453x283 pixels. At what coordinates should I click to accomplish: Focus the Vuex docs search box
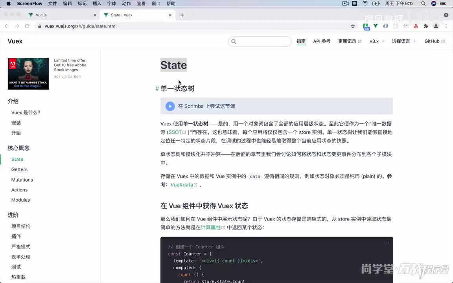tap(260, 41)
